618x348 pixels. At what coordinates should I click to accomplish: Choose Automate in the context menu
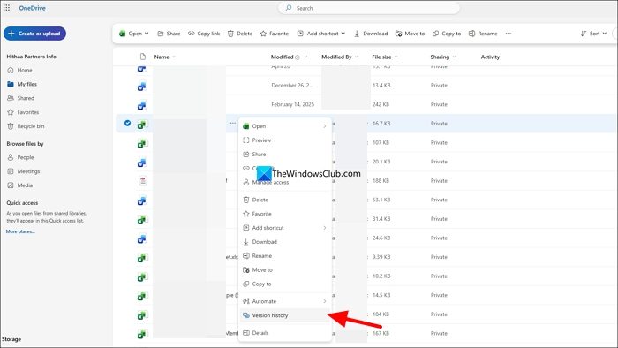285,301
